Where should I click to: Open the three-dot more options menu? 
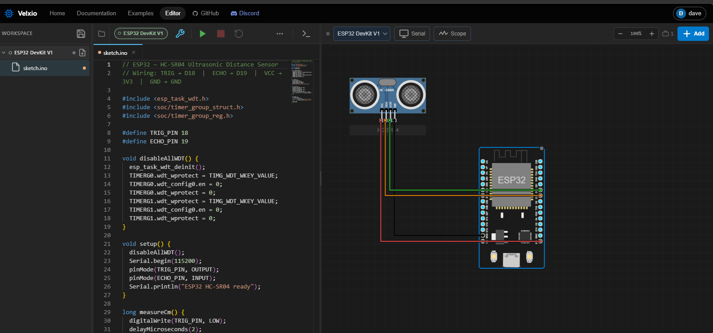[x=280, y=34]
